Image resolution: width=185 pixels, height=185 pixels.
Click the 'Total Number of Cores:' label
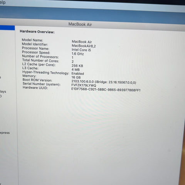tap(40, 61)
